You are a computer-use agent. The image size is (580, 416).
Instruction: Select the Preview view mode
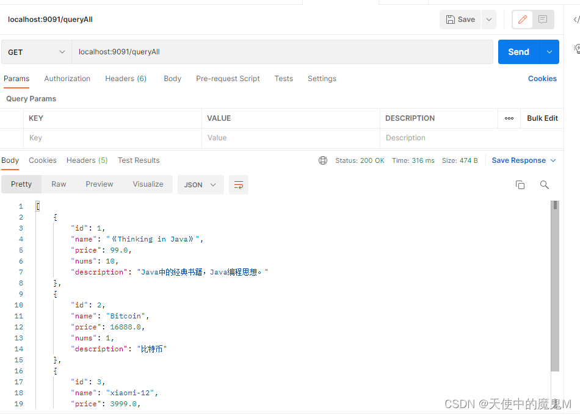pyautogui.click(x=100, y=184)
